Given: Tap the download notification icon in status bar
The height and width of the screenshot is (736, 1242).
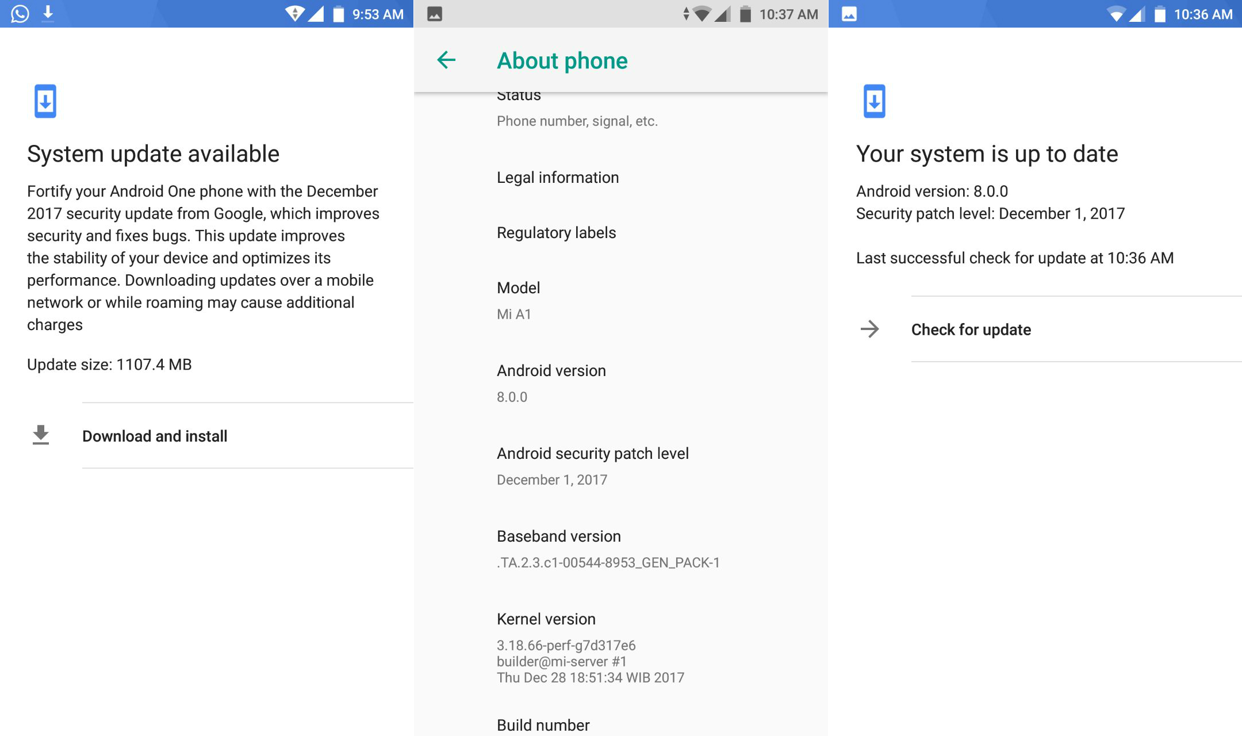Looking at the screenshot, I should coord(48,13).
